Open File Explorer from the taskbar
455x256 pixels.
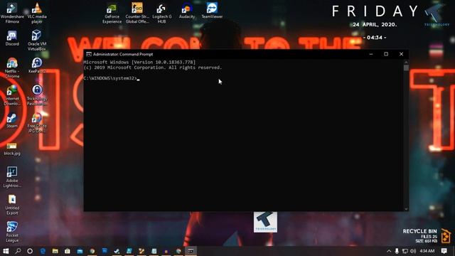(x=55, y=251)
